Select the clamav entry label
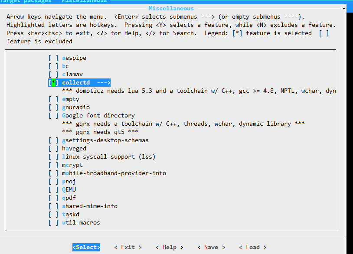Image resolution: width=353 pixels, height=254 pixels. point(72,75)
